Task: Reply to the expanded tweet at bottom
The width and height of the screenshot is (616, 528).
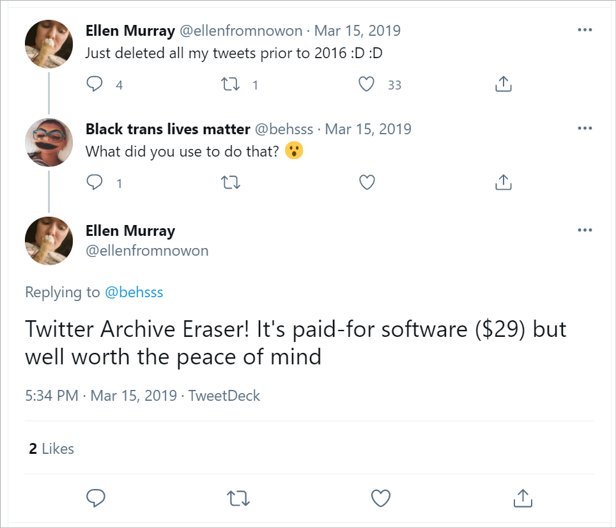Action: click(96, 498)
